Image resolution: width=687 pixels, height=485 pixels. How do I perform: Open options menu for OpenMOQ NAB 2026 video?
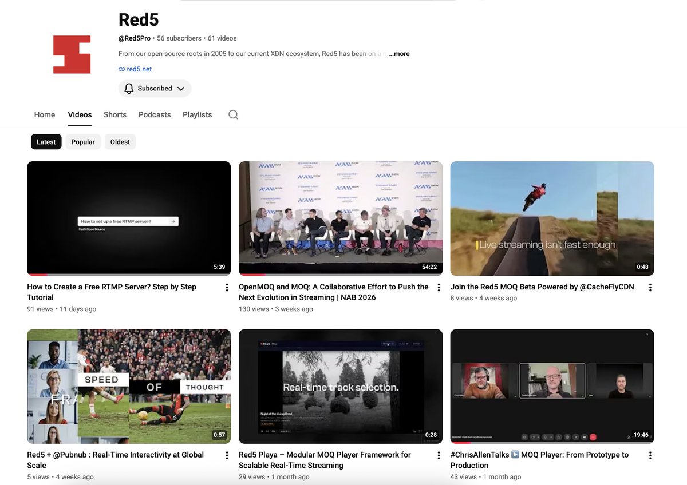point(439,288)
